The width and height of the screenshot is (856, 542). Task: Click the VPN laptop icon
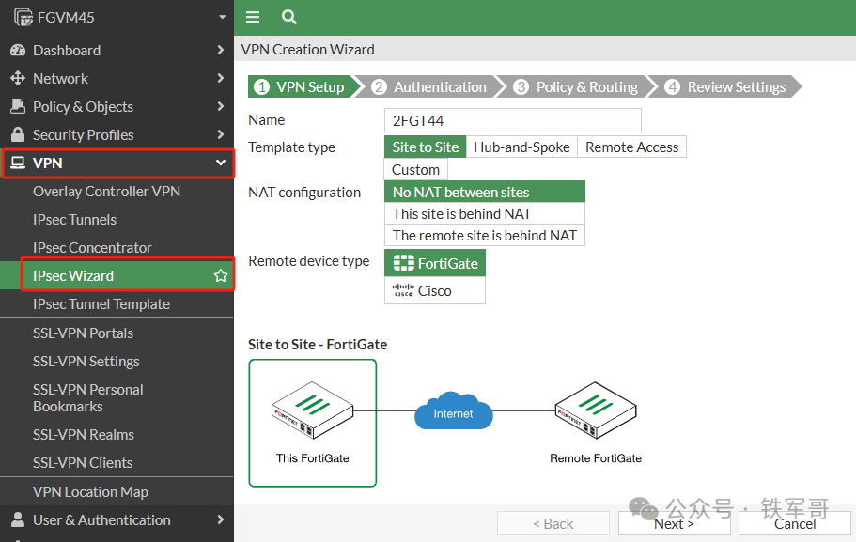coord(18,163)
